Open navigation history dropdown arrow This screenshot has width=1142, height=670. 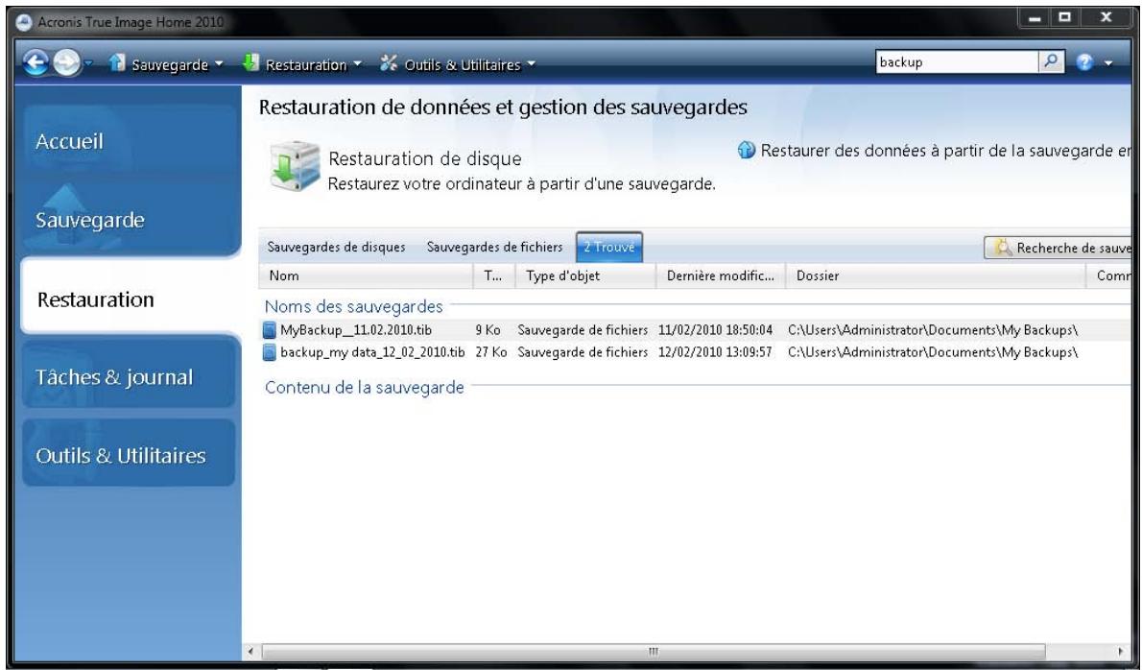click(x=88, y=64)
